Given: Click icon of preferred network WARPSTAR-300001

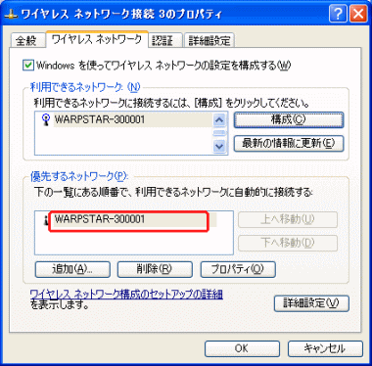Looking at the screenshot, I should click(x=46, y=221).
